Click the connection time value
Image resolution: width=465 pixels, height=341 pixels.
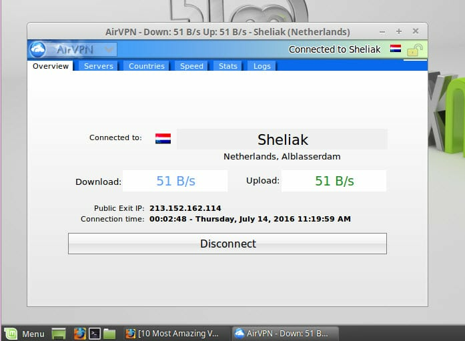coord(250,219)
